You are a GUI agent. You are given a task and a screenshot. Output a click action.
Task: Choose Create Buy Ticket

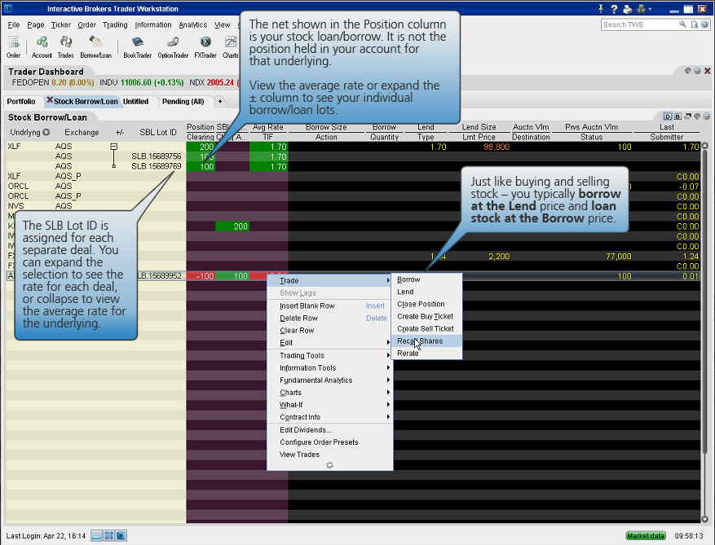click(426, 316)
